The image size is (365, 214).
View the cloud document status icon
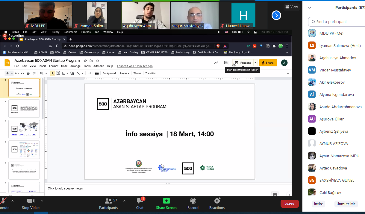tap(97, 61)
